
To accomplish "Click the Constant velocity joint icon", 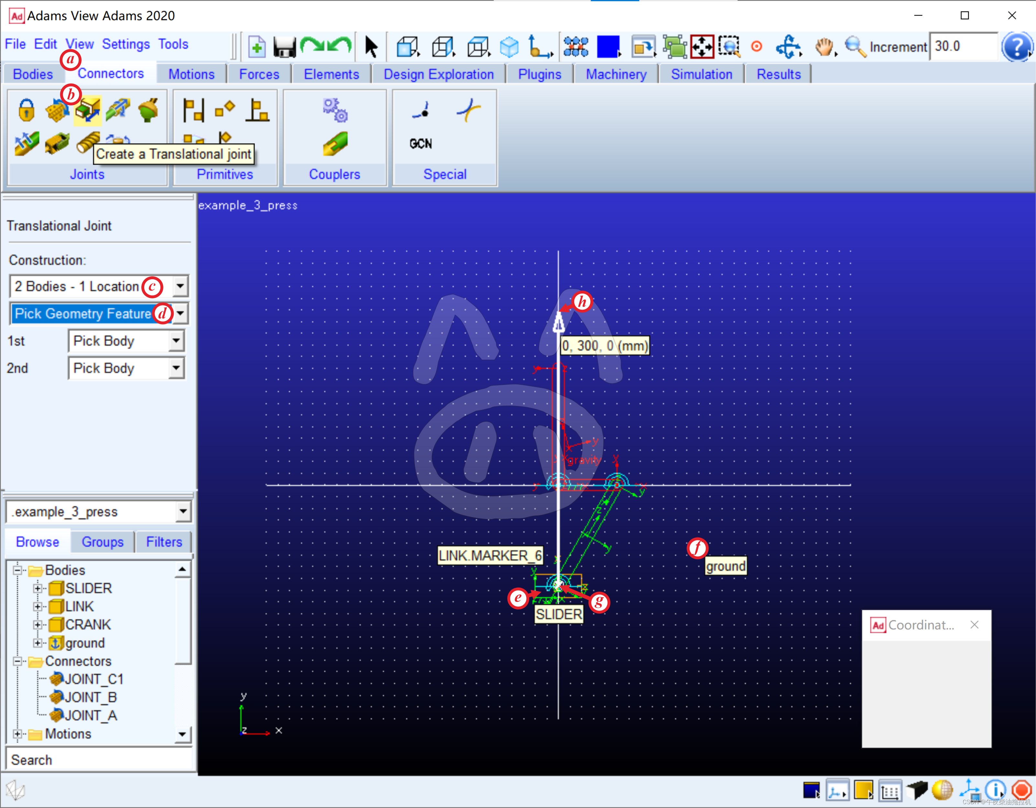I will 27,144.
